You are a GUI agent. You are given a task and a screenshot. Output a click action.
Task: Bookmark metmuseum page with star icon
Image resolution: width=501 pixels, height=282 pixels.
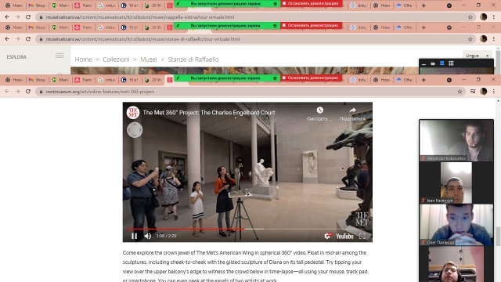click(x=460, y=92)
